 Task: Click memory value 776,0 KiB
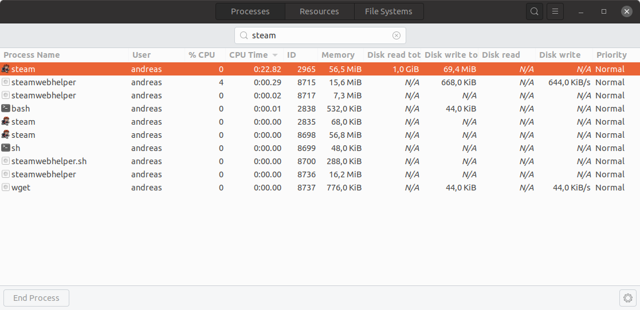(344, 188)
